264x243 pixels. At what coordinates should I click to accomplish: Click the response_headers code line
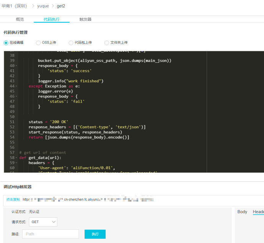(x=87, y=127)
